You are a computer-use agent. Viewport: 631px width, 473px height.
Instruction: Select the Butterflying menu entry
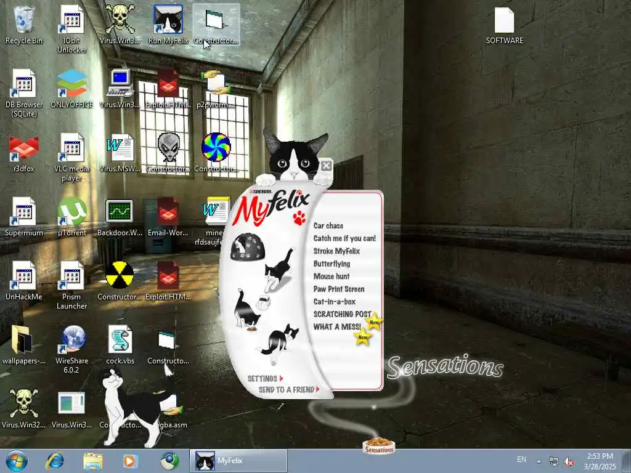pos(332,264)
